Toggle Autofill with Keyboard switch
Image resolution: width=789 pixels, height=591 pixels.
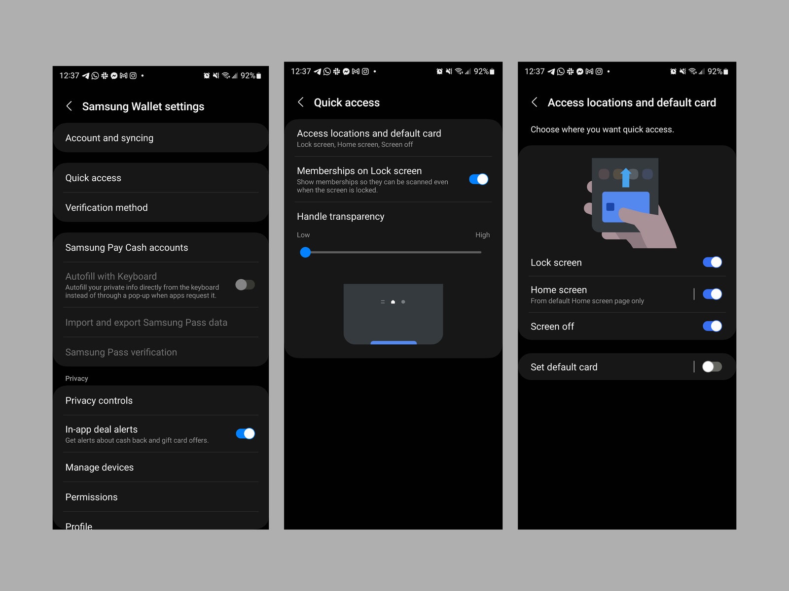tap(245, 285)
